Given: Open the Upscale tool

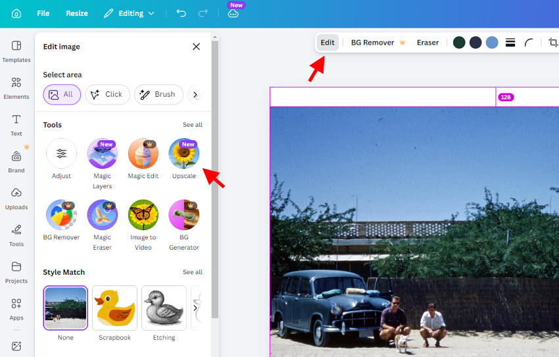Looking at the screenshot, I should (x=184, y=159).
